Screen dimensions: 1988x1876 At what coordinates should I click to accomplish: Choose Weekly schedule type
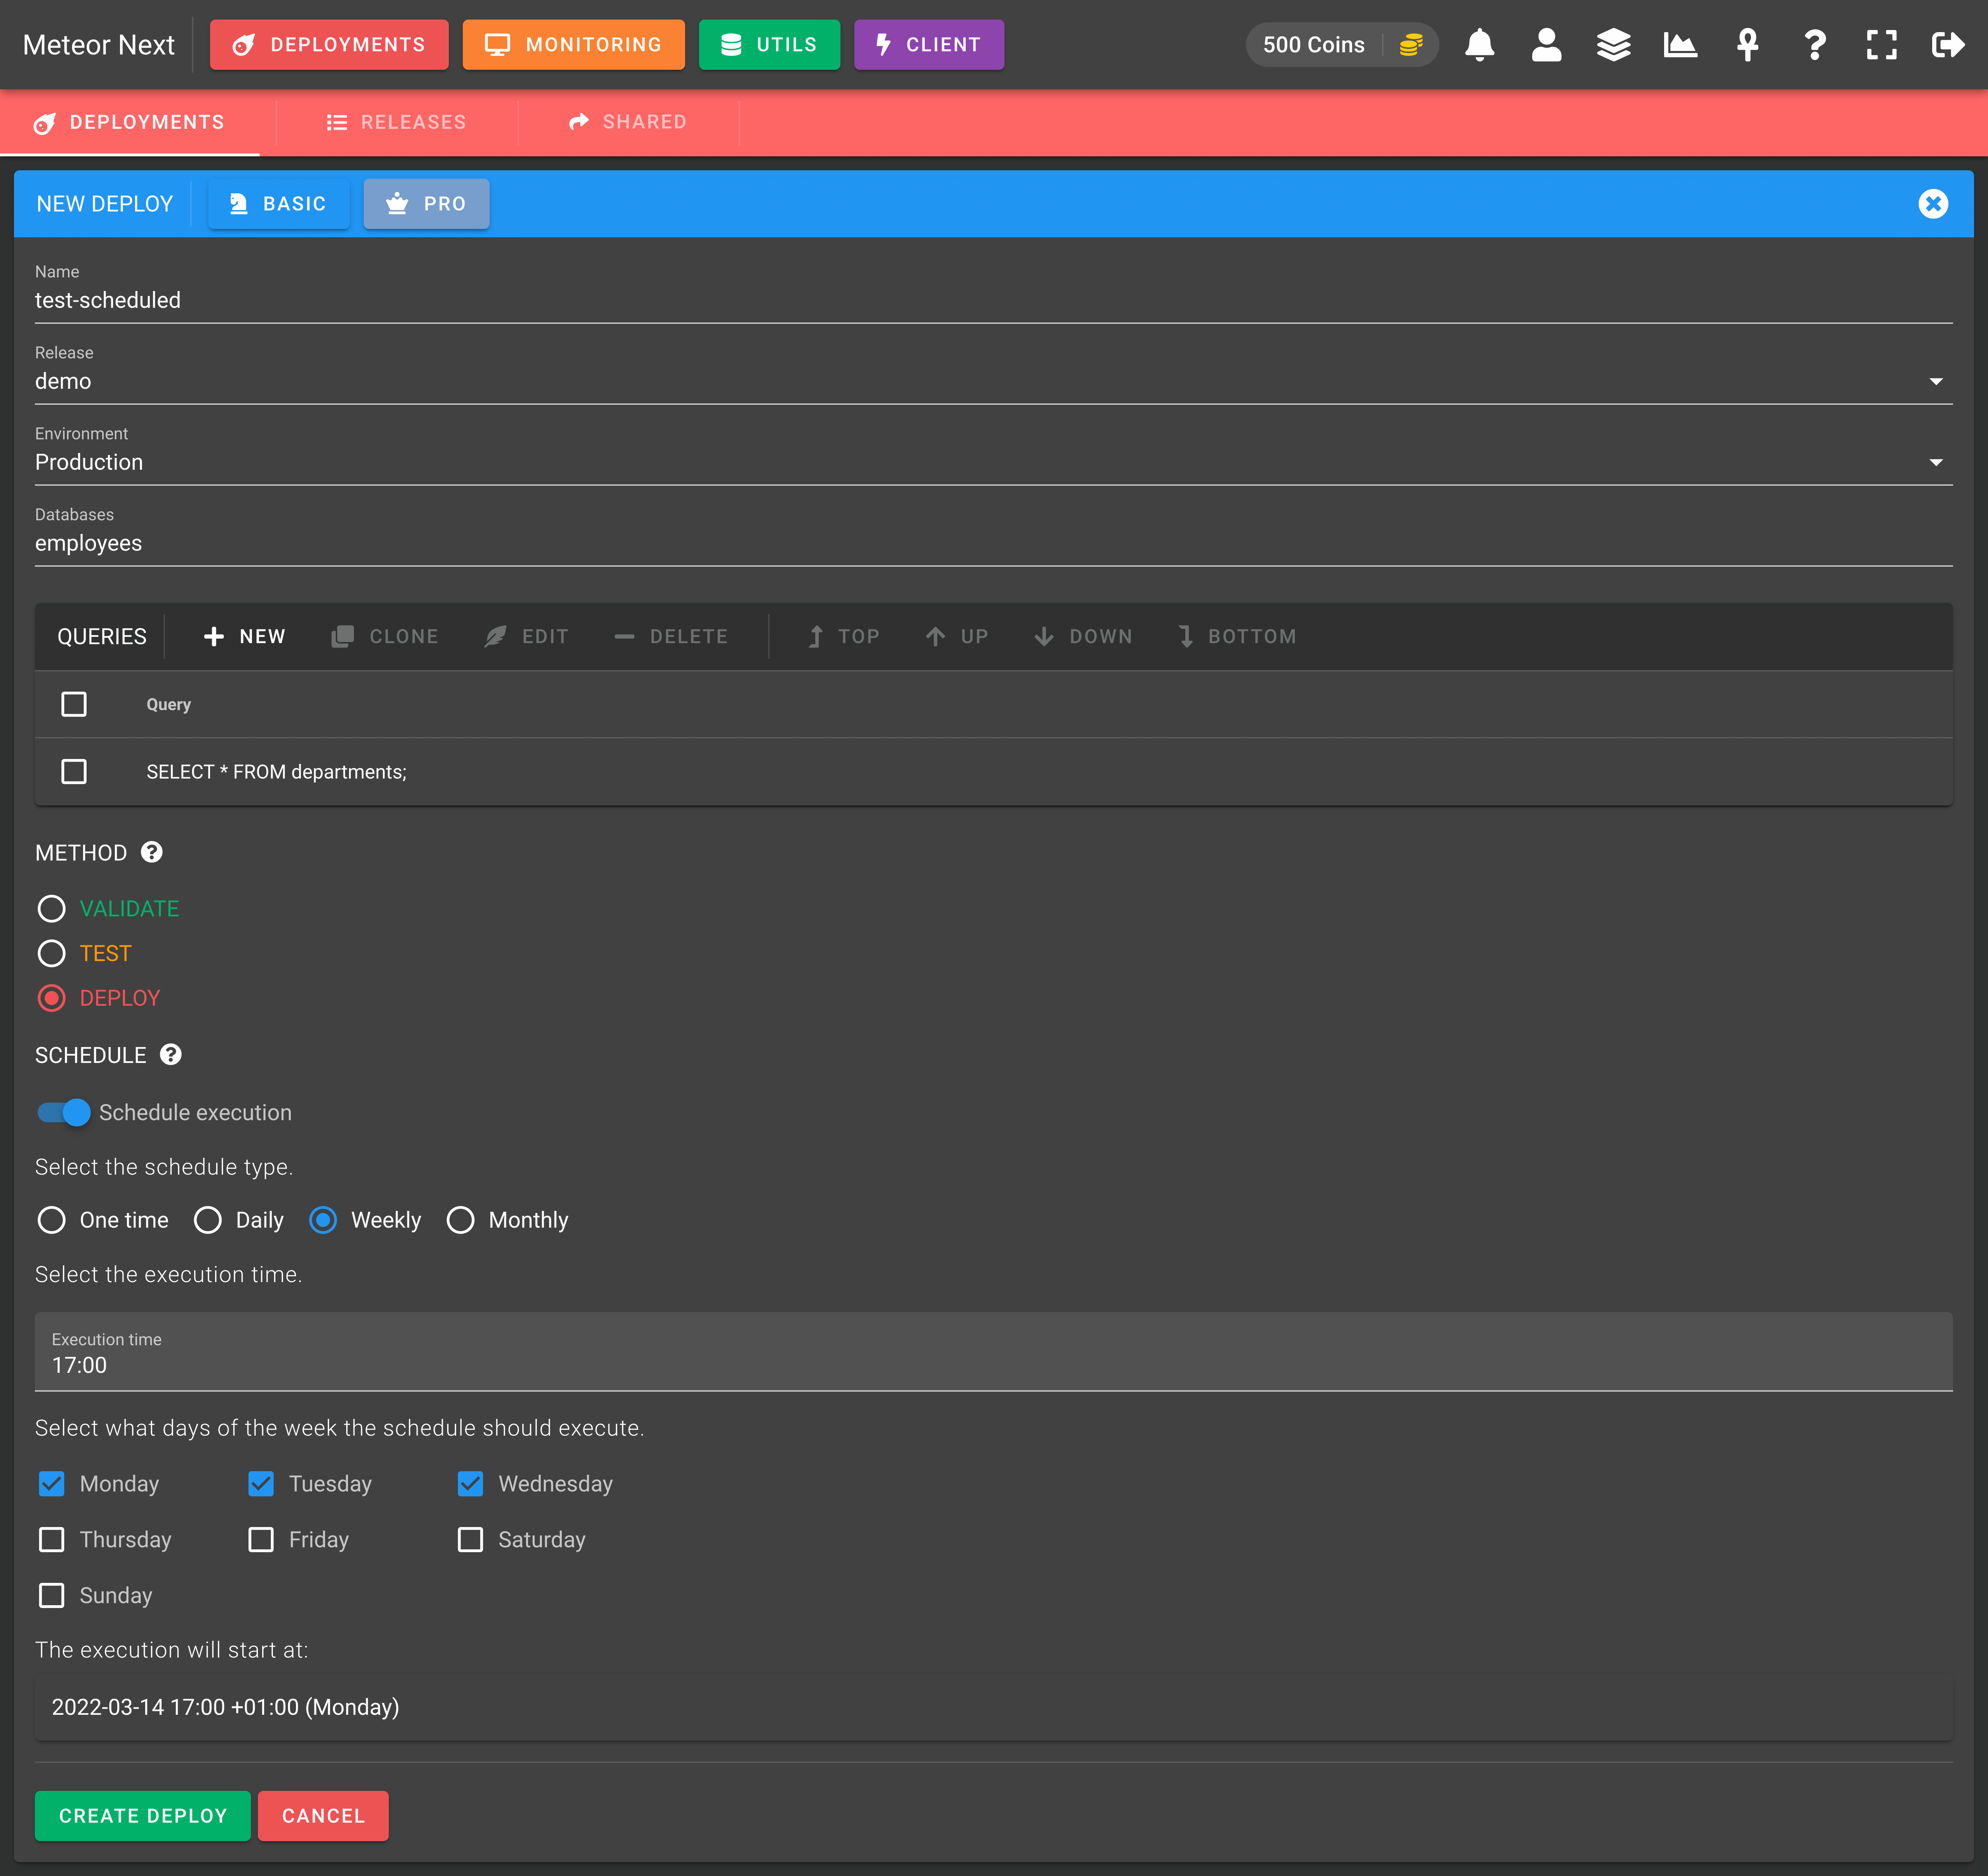[x=323, y=1220]
